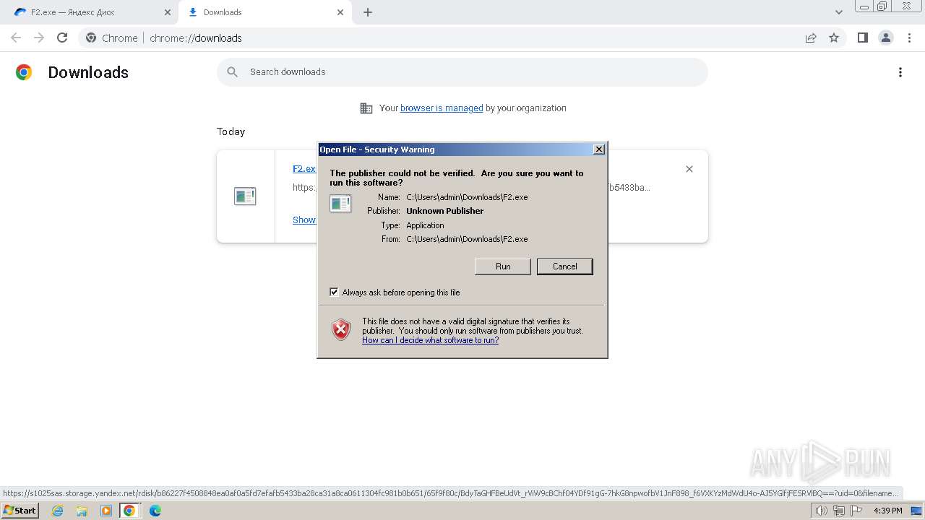
Task: Open the Windows Start menu
Action: pyautogui.click(x=20, y=510)
